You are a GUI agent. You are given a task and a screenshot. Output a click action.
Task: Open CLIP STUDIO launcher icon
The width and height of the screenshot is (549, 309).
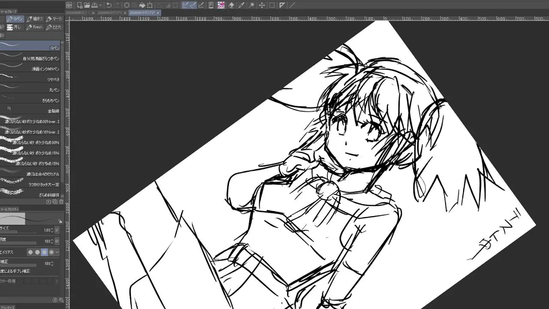69,5
